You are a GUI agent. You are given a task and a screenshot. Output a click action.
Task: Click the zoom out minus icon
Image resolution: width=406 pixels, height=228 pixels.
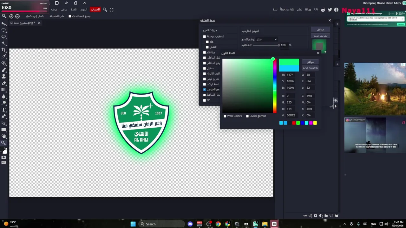[x=17, y=16]
